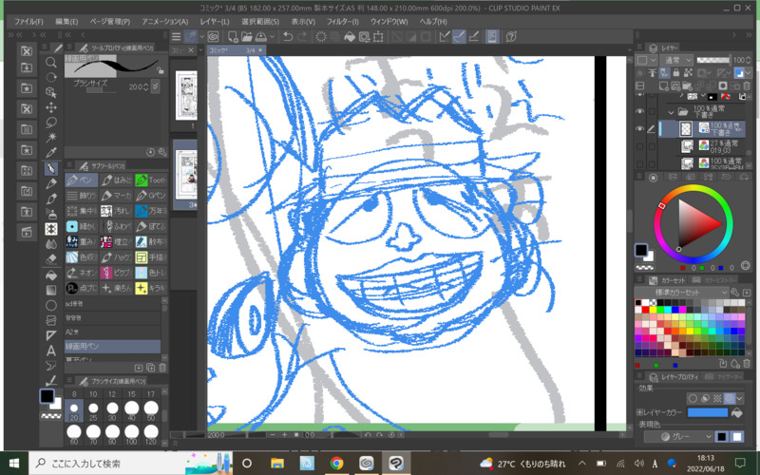The width and height of the screenshot is (760, 475).
Task: Select the マーカー sub tool
Action: (x=116, y=196)
